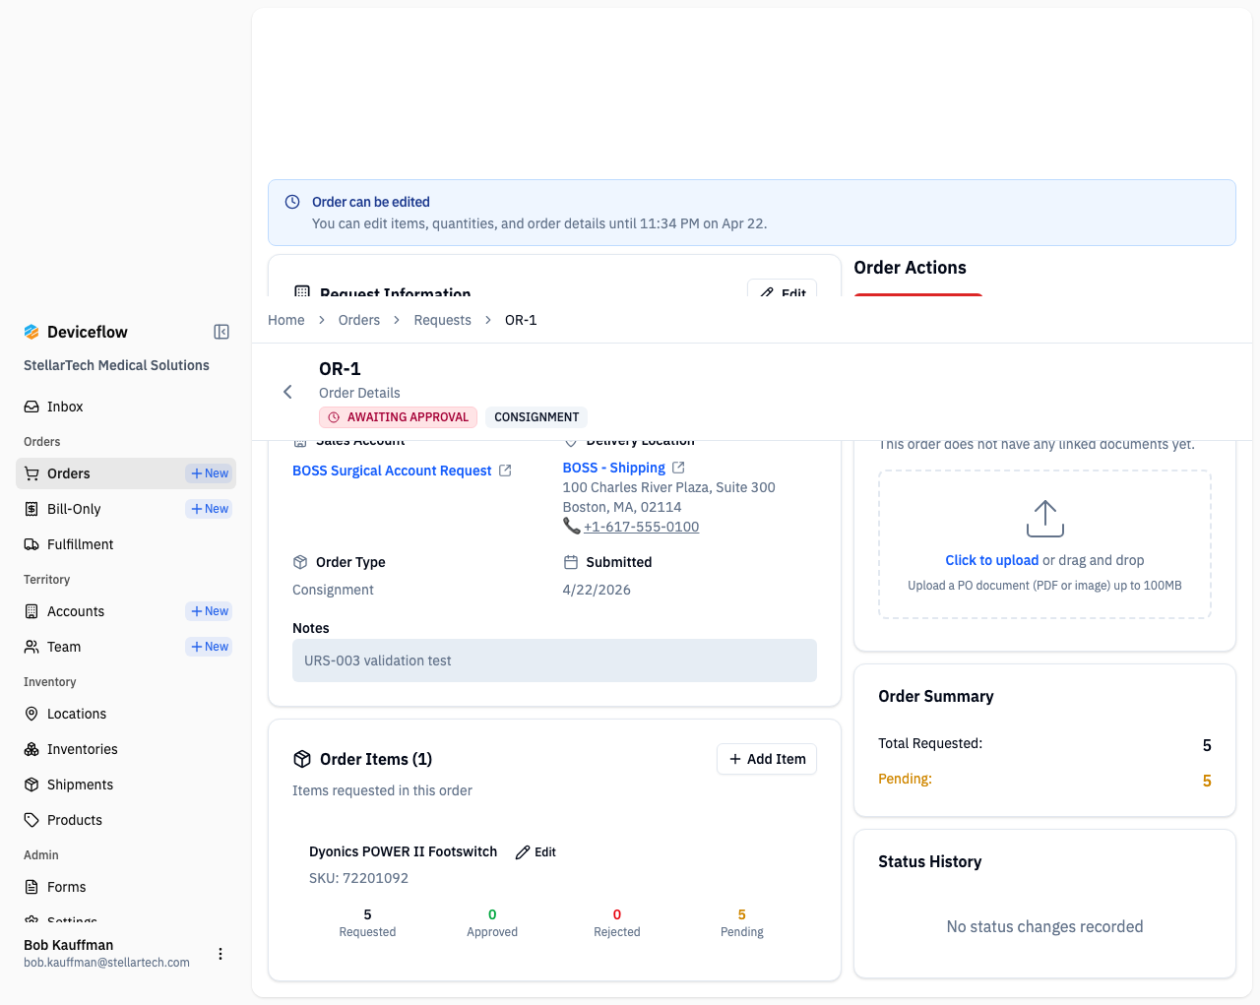Open BOSS Surgical Account Request link
The height and width of the screenshot is (1005, 1260).
392,471
